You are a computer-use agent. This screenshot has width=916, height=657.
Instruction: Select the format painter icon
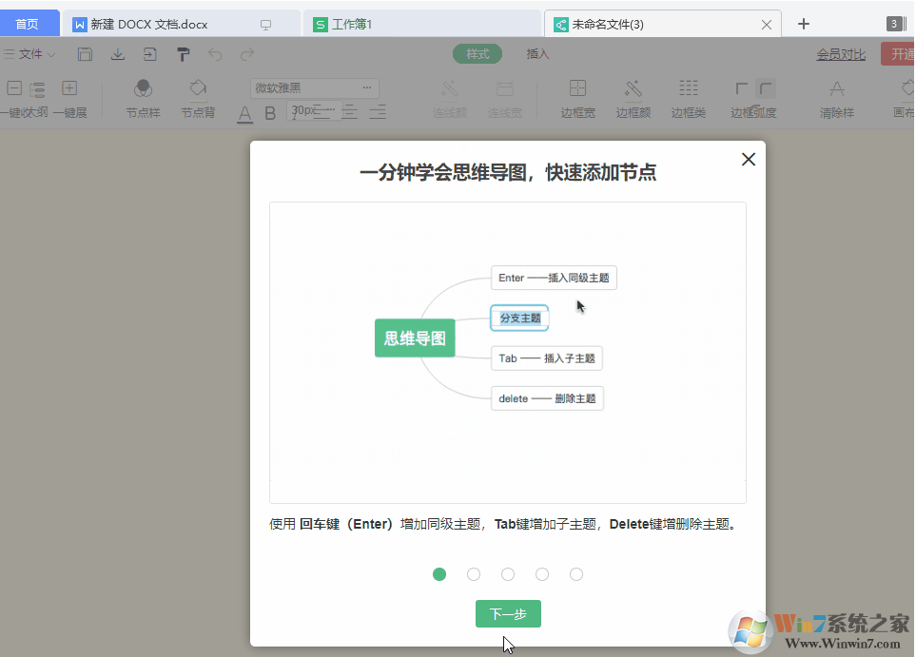(x=182, y=54)
